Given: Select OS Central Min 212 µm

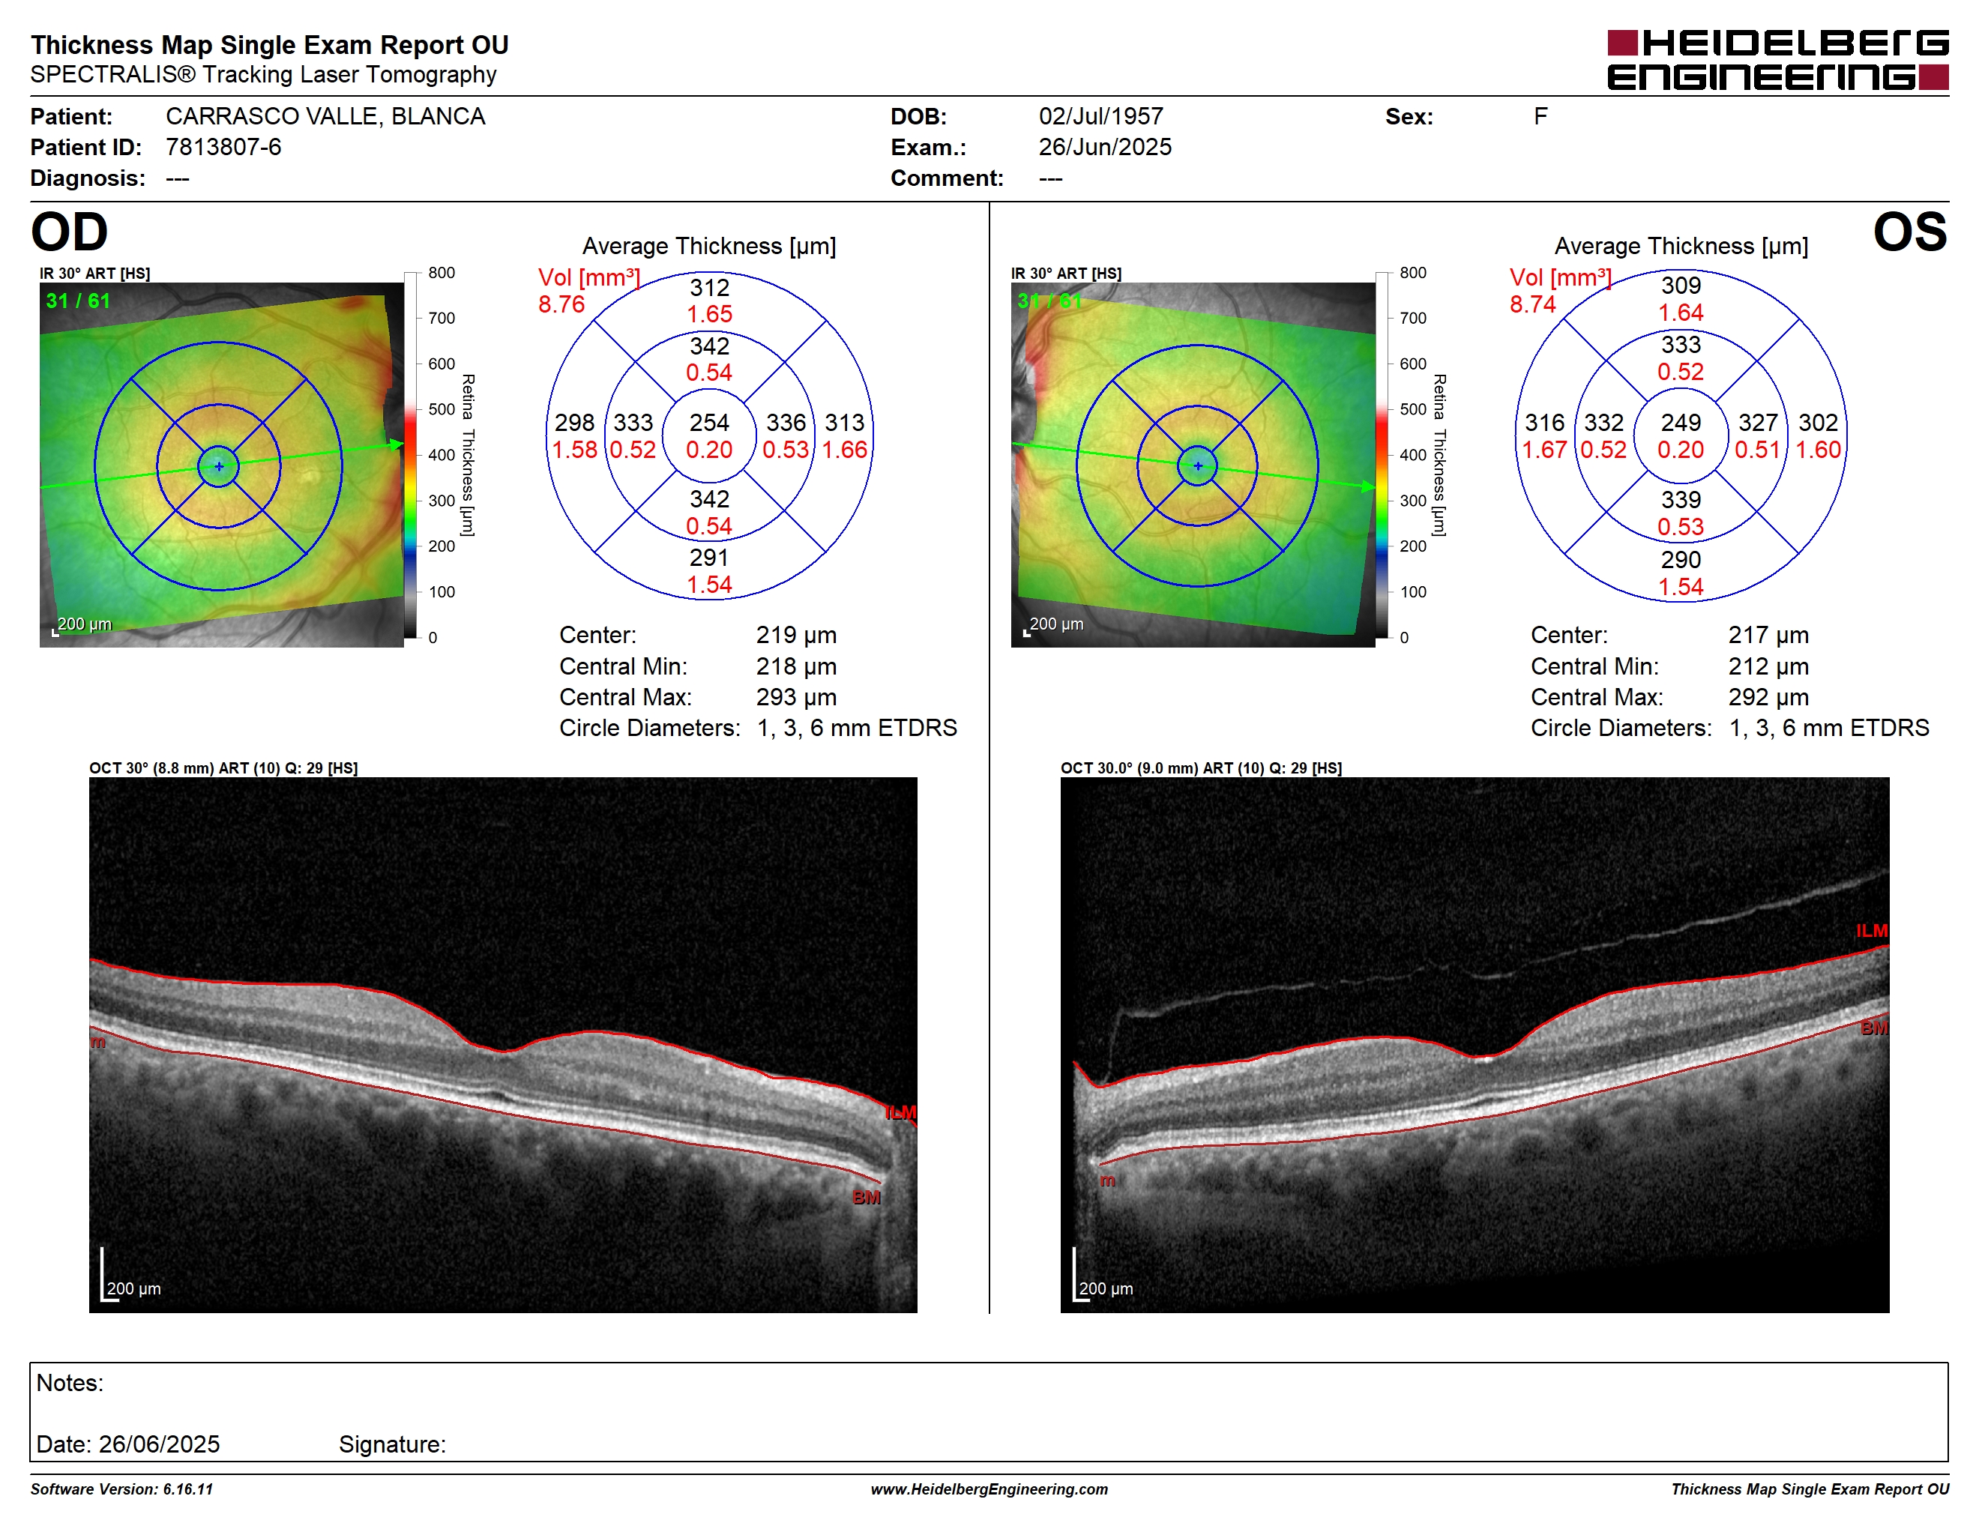Looking at the screenshot, I should pos(1768,666).
